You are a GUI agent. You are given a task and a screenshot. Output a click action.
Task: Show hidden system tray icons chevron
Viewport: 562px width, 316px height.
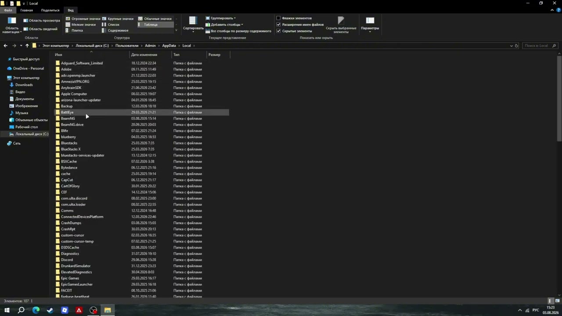pos(520,310)
